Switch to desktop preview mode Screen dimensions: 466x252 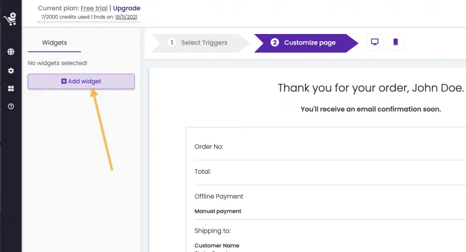pos(374,42)
